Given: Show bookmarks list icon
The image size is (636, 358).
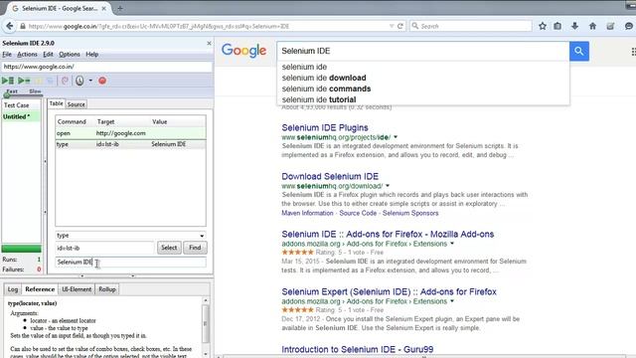Looking at the screenshot, I should (x=557, y=26).
